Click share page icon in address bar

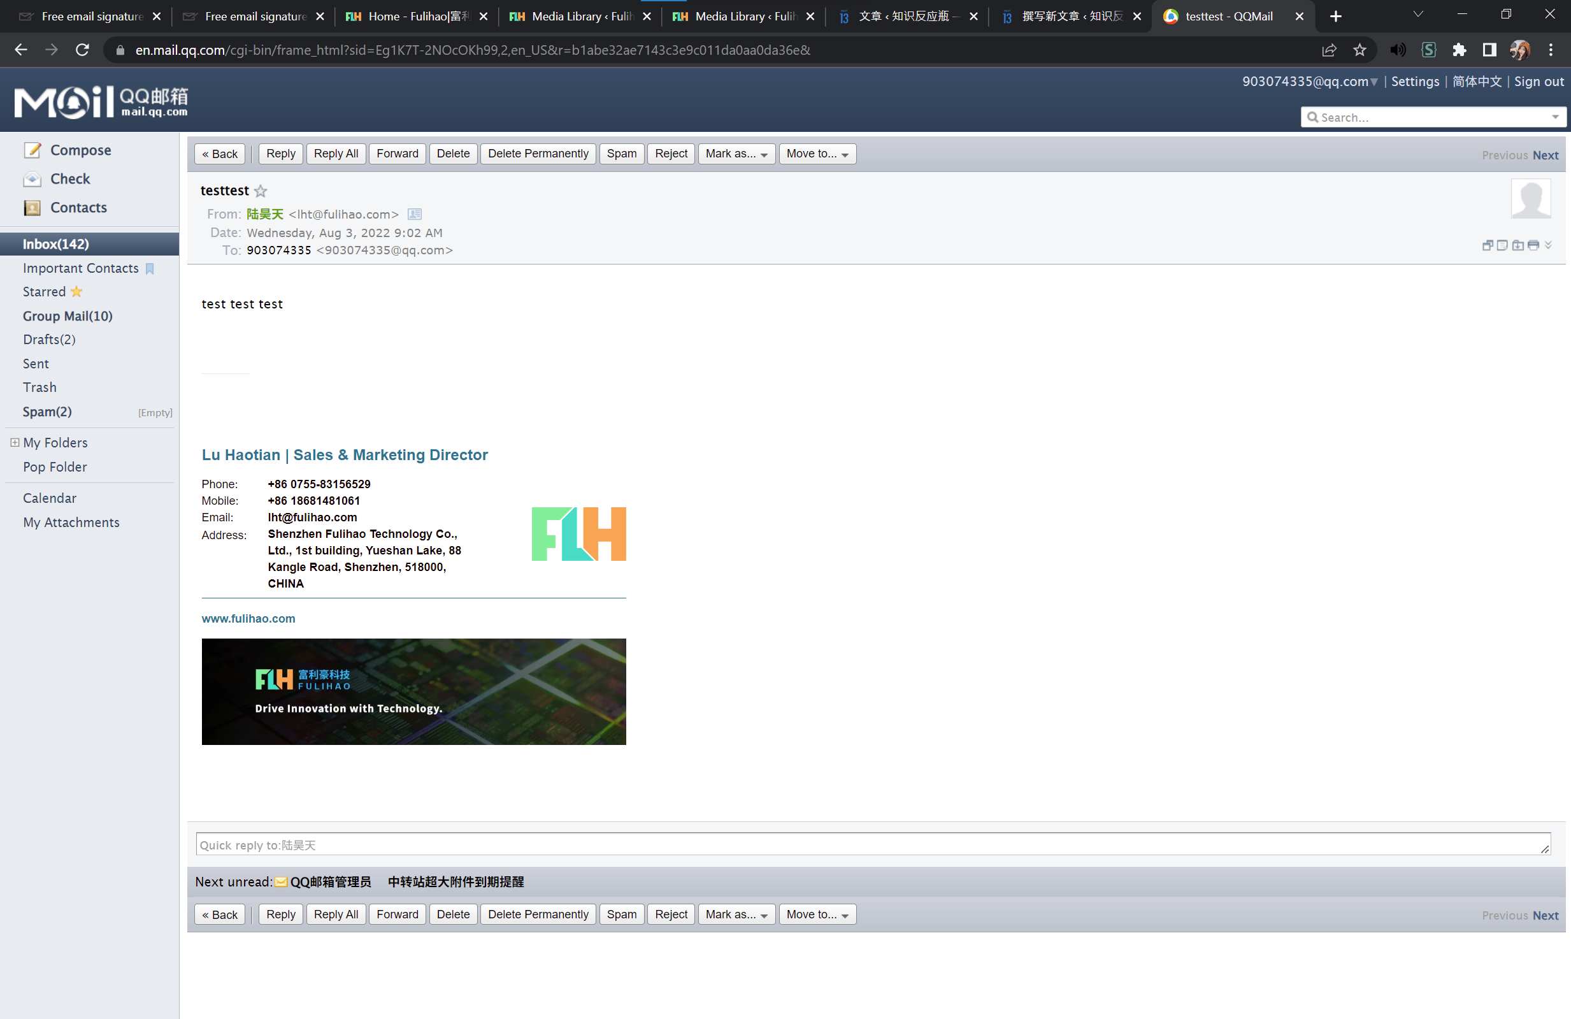tap(1329, 50)
